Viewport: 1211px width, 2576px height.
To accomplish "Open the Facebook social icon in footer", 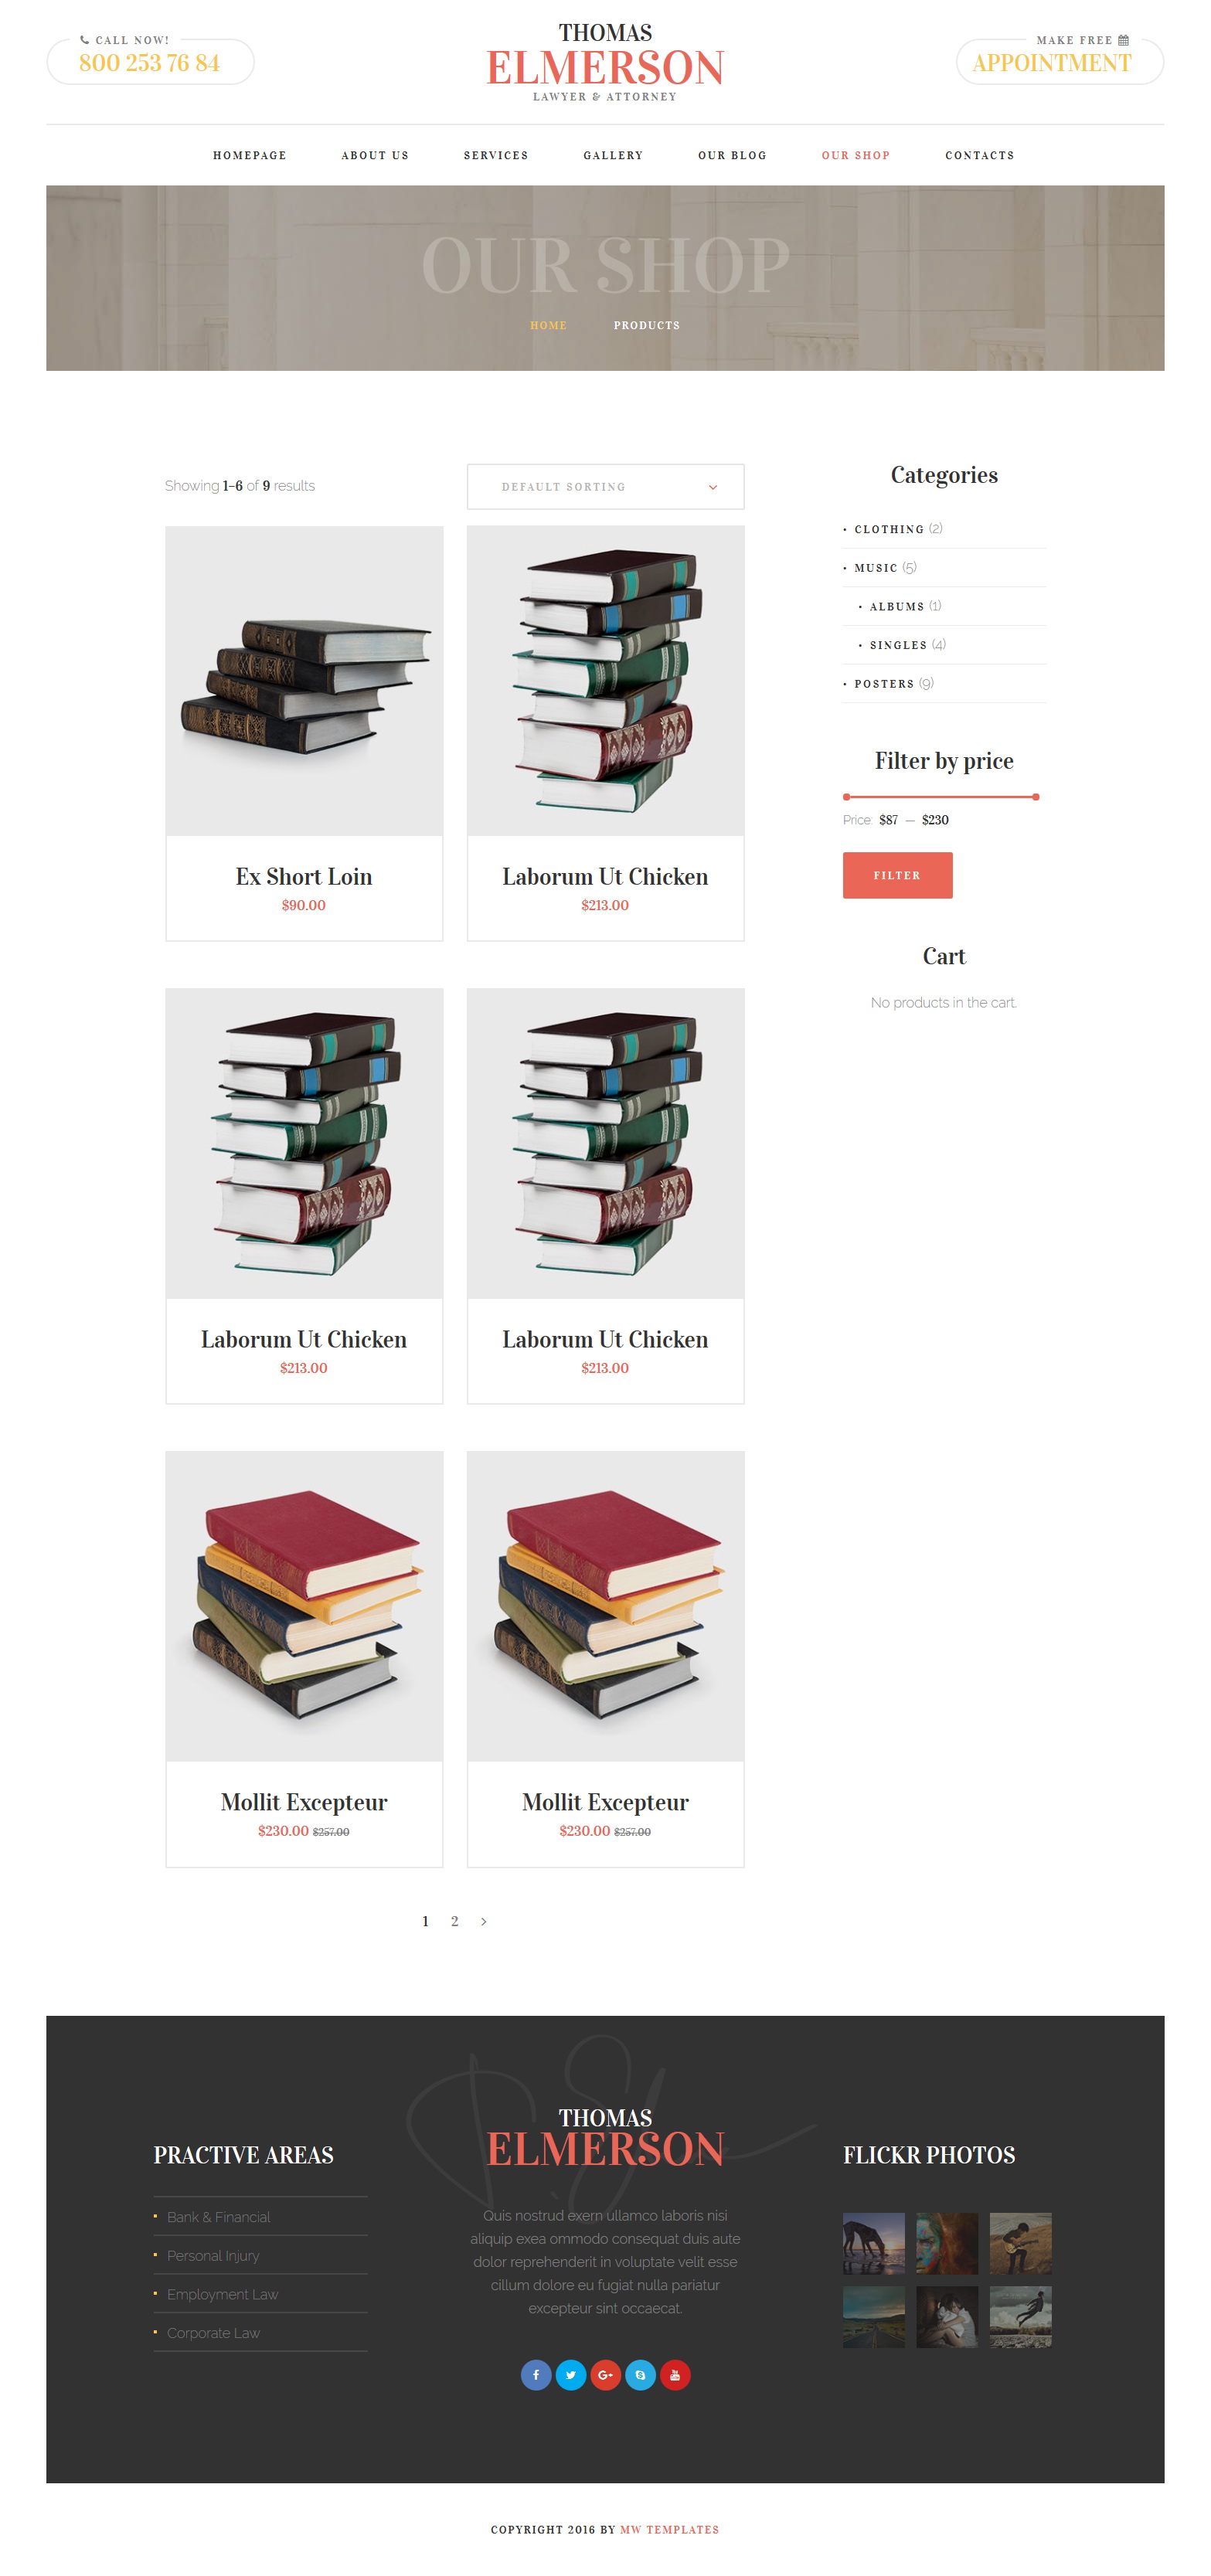I will 536,2374.
